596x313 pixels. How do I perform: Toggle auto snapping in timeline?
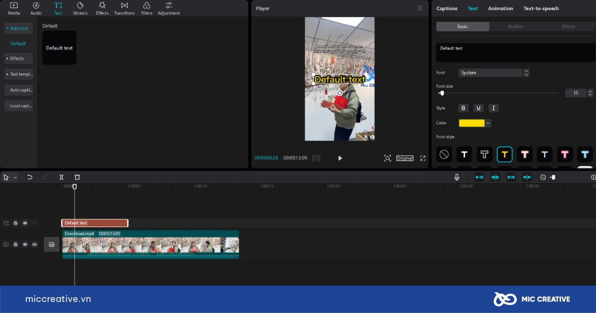pyautogui.click(x=495, y=177)
